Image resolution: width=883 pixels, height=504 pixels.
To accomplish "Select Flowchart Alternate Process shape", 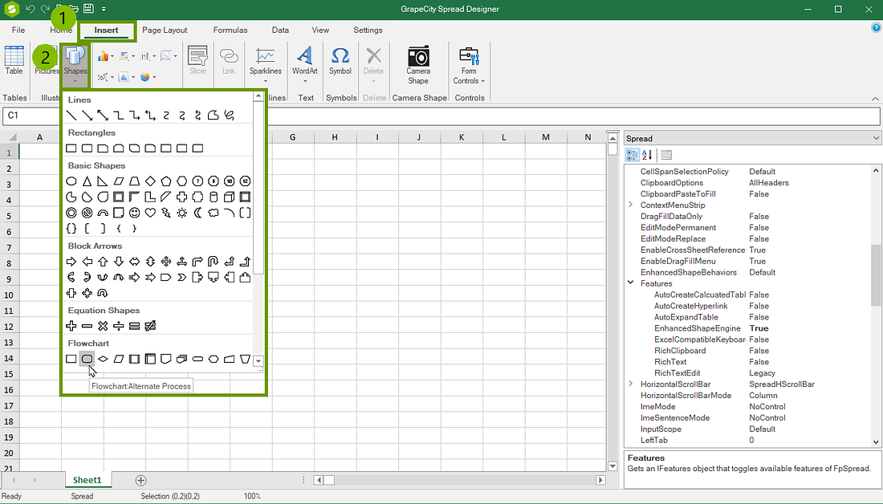I will [87, 359].
